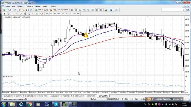Toggle chart auto scroll
The width and height of the screenshot is (191, 107).
coord(97,10)
